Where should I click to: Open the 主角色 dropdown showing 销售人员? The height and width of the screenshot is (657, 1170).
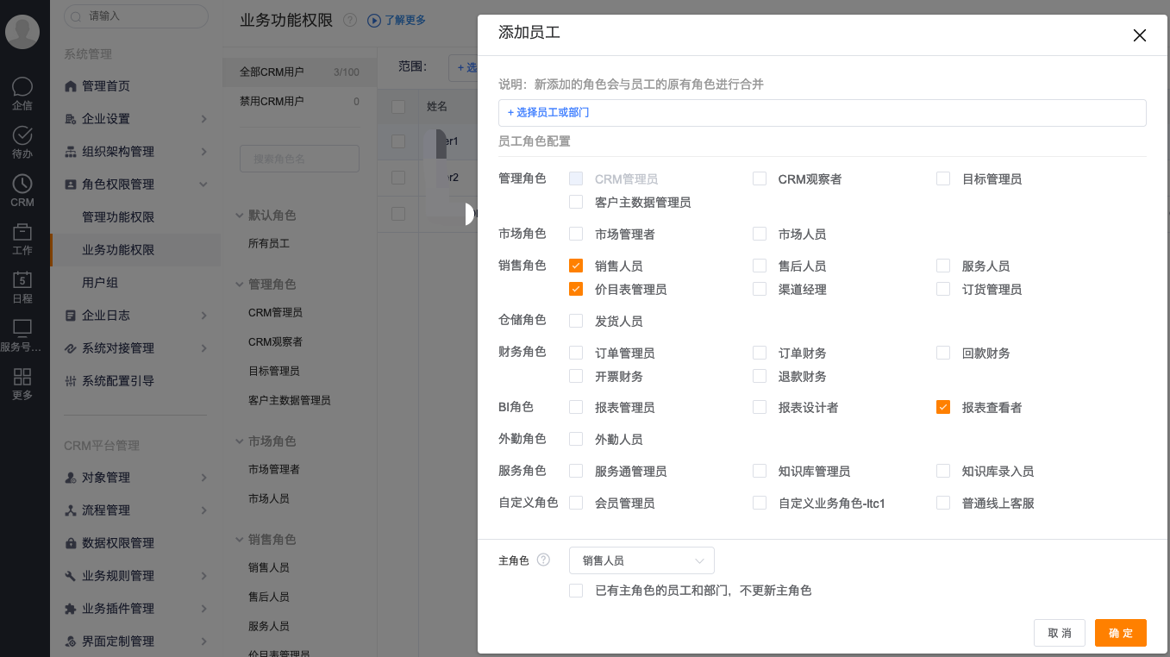641,560
